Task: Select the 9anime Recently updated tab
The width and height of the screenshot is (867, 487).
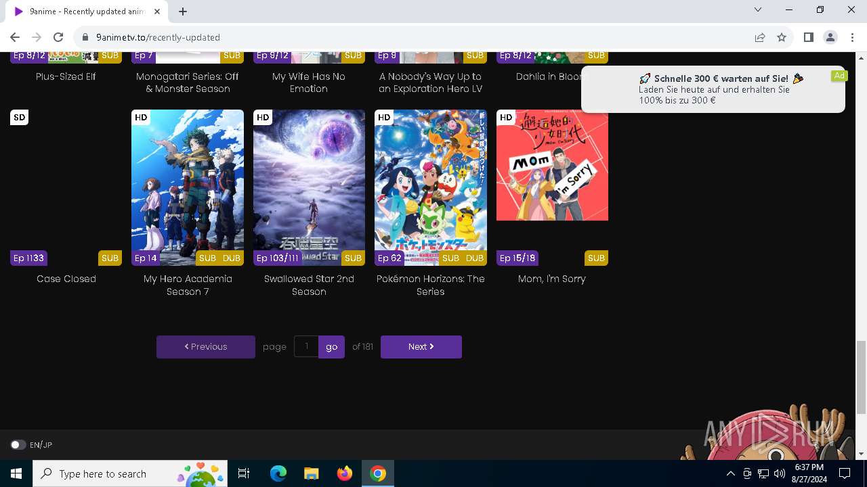Action: pos(87,11)
